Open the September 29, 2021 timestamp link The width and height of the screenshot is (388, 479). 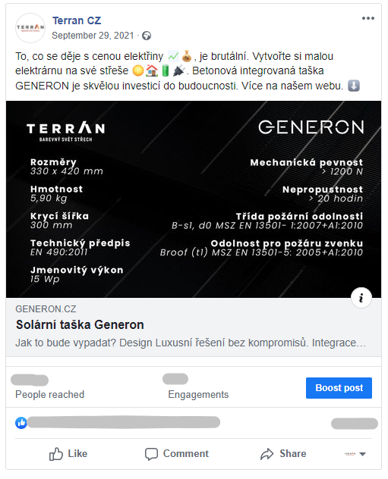93,36
